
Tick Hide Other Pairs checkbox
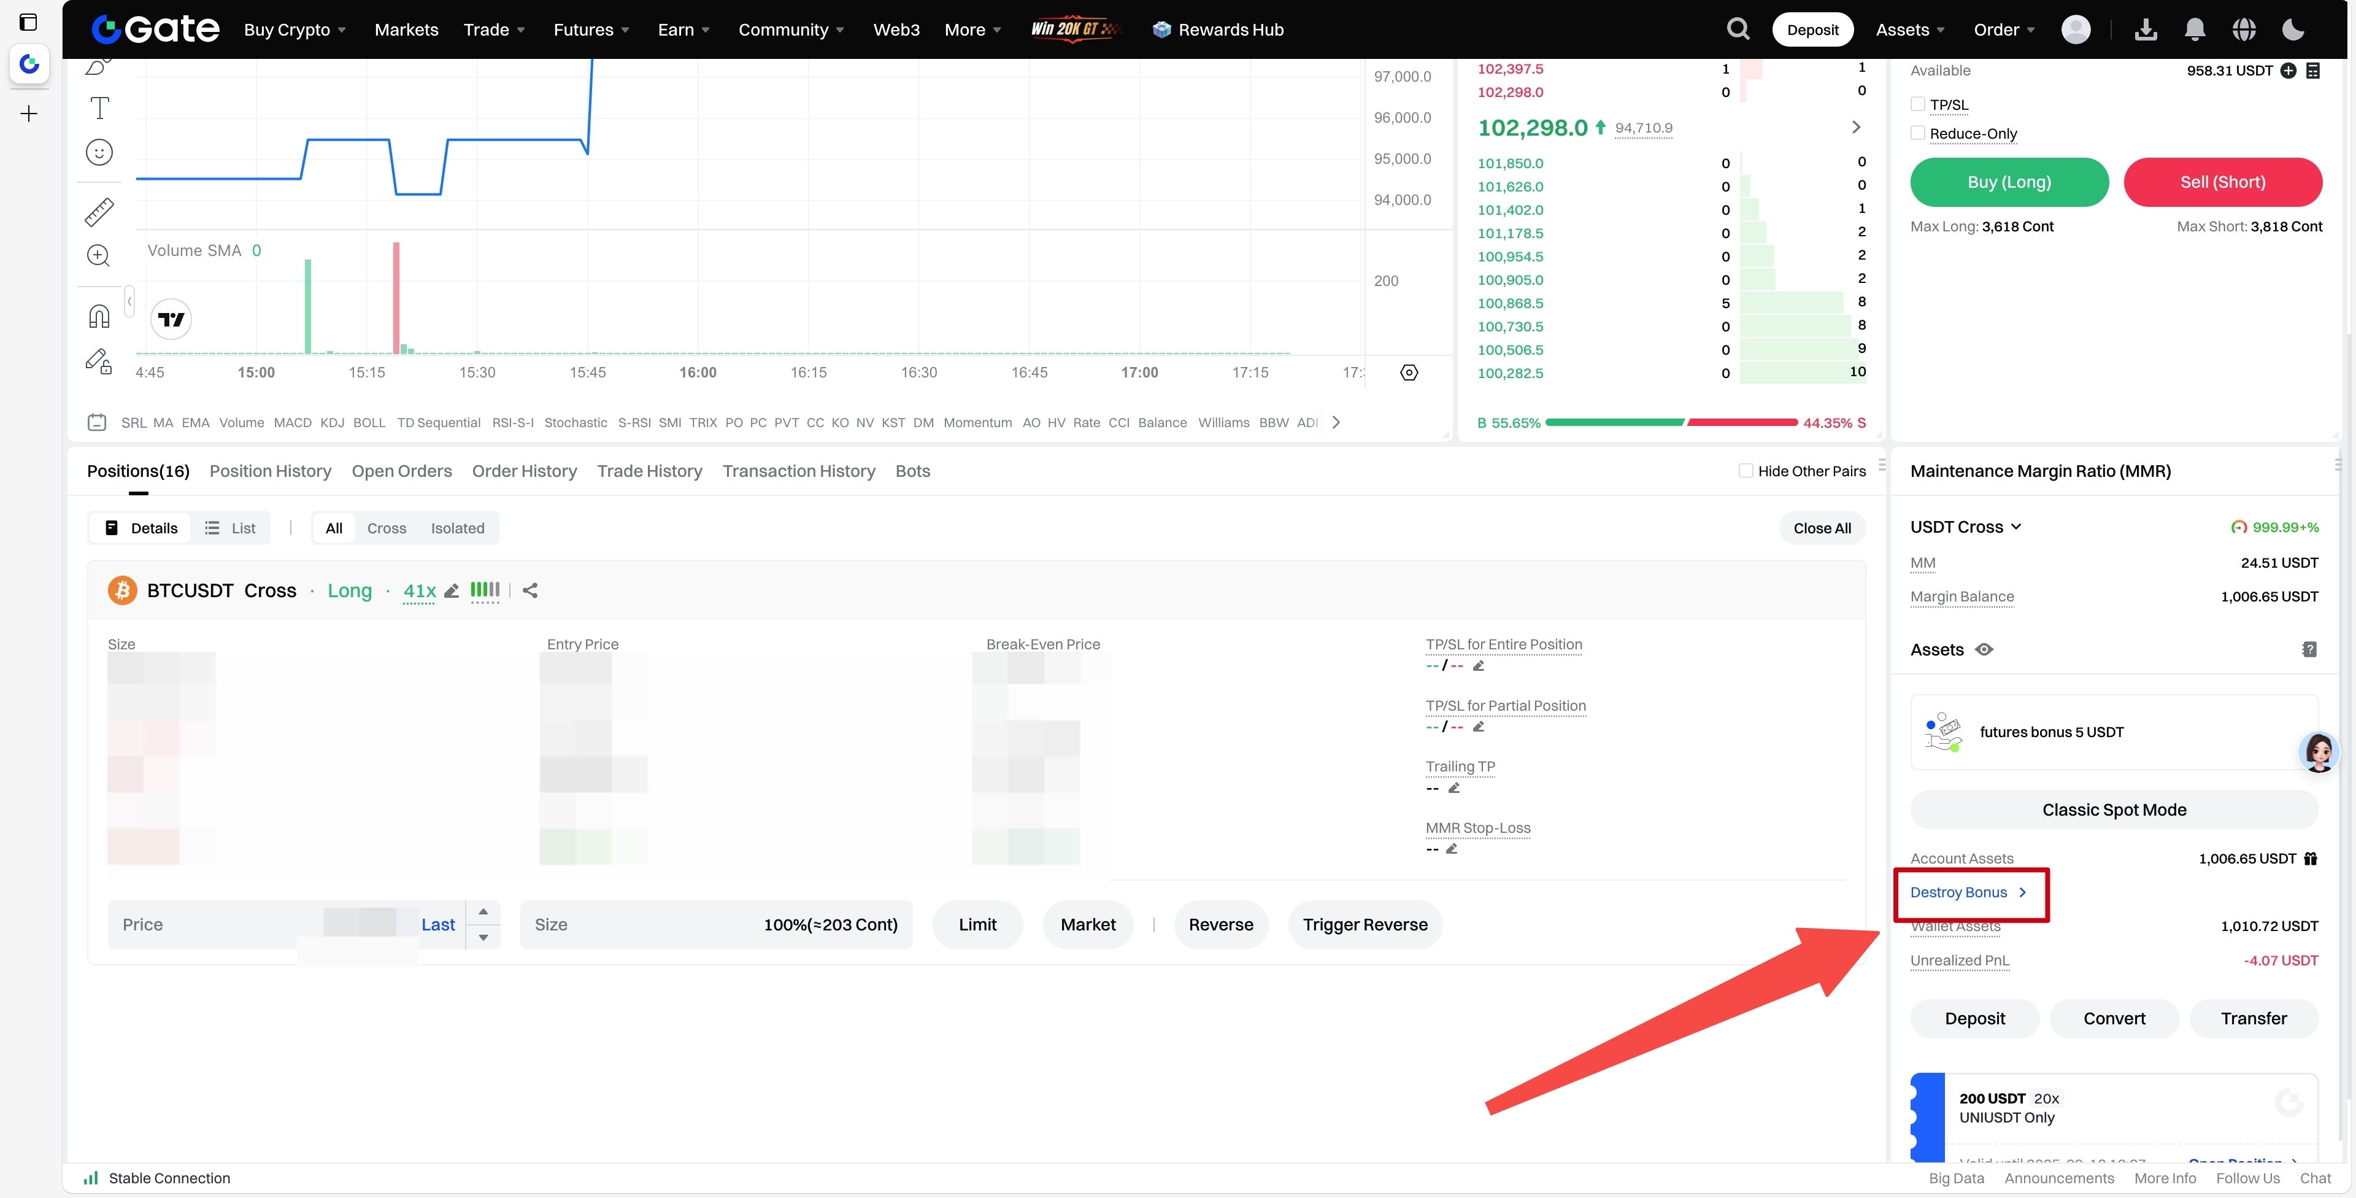(1745, 470)
